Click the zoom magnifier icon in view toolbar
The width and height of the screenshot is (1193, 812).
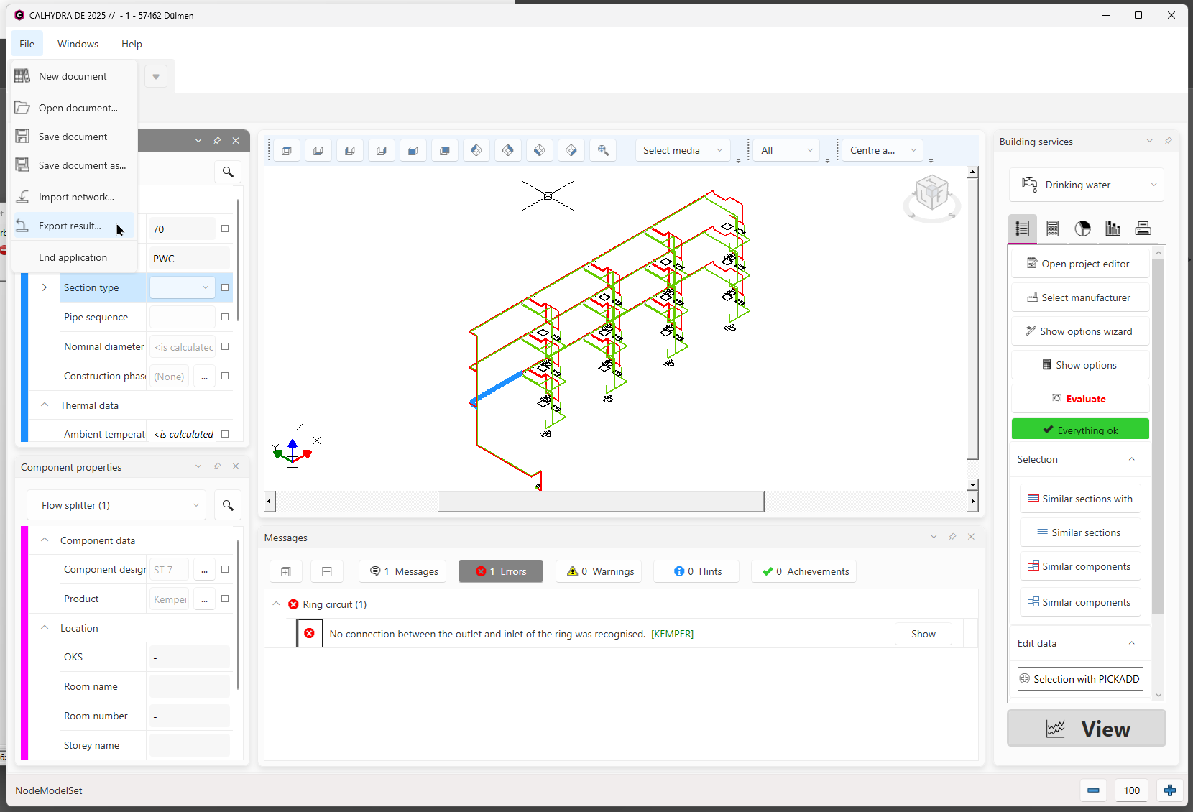pos(603,150)
